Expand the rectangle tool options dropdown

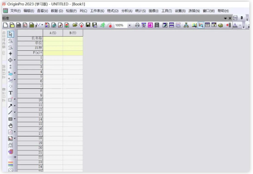click(15, 119)
